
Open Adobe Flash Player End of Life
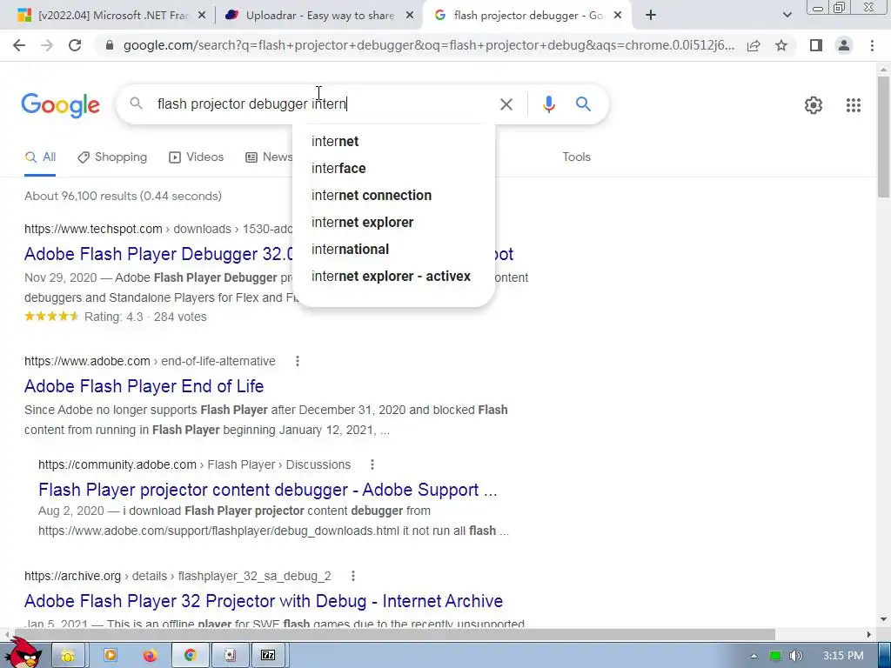tap(144, 386)
